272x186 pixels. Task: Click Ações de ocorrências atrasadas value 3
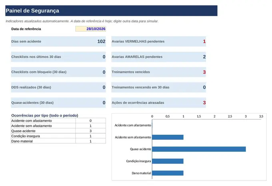[204, 103]
